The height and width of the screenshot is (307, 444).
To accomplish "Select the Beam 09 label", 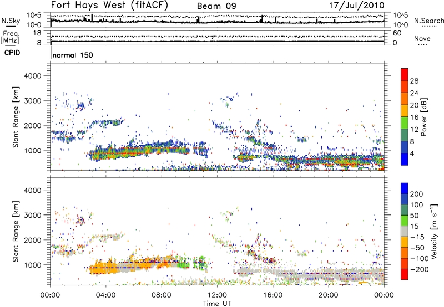I will pos(216,6).
